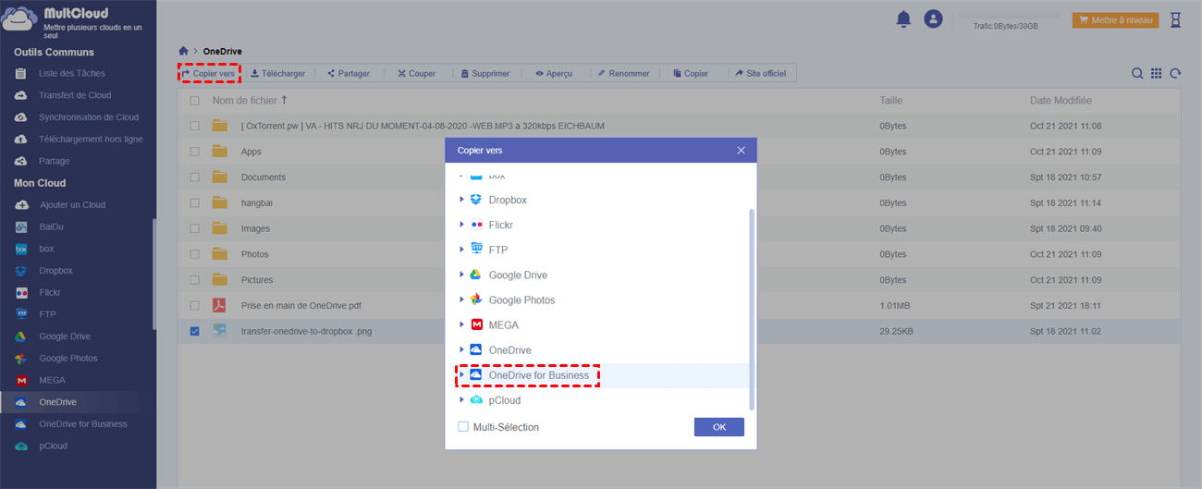Click Mettre à niveau upgrade button
This screenshot has width=1202, height=489.
1115,19
